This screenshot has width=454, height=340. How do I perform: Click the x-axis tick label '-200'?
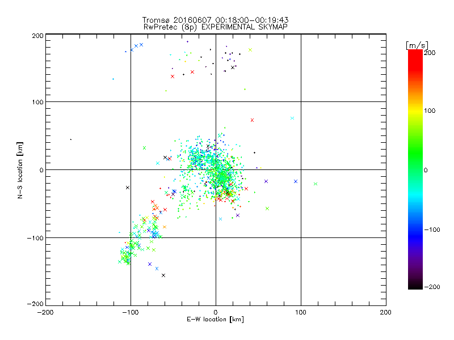point(45,312)
